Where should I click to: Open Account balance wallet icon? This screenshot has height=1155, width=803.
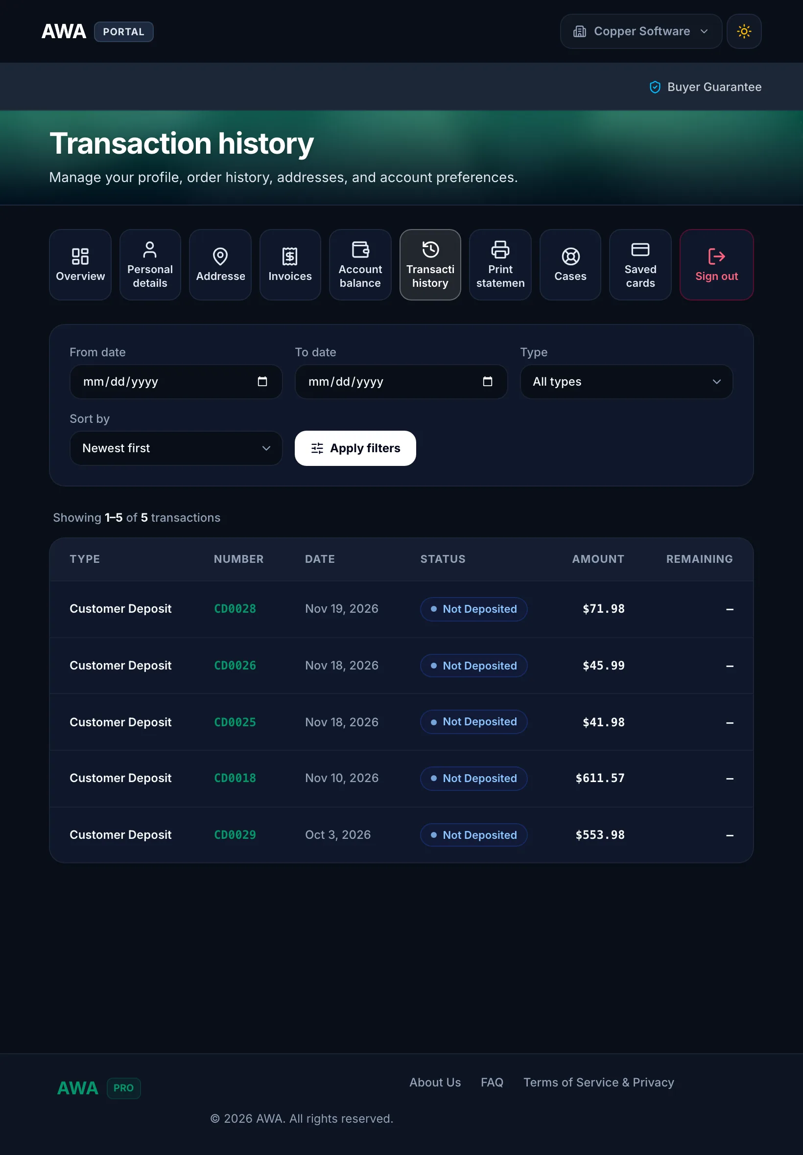point(360,250)
